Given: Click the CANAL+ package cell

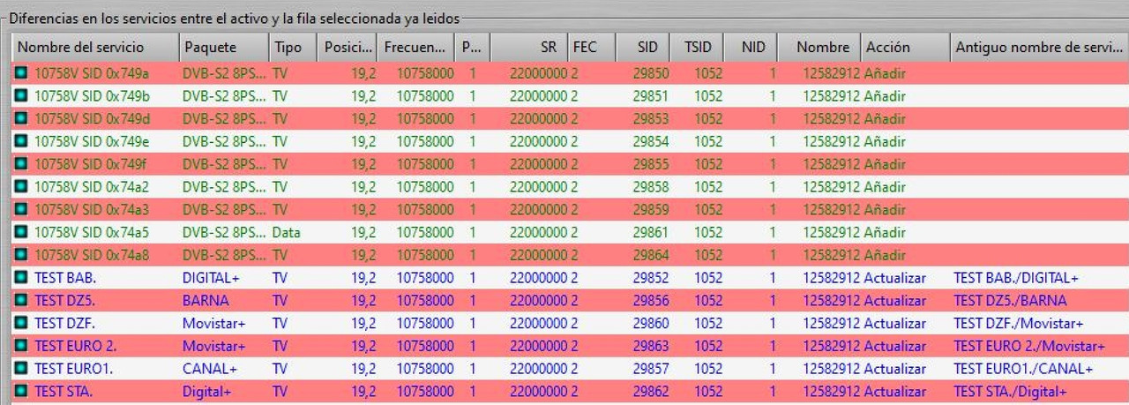Looking at the screenshot, I should click(x=208, y=369).
